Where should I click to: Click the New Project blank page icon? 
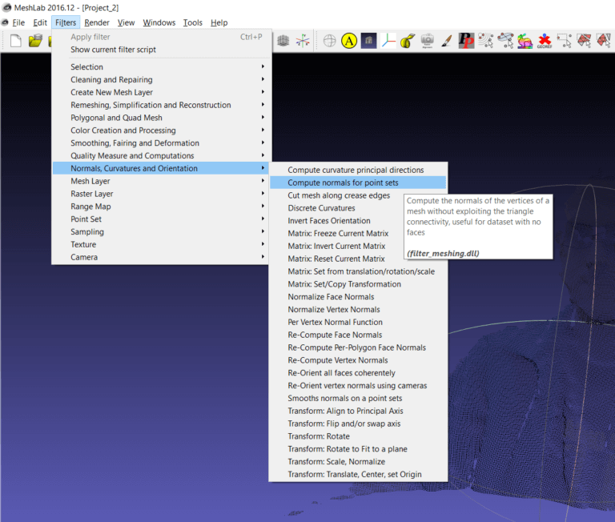[15, 41]
